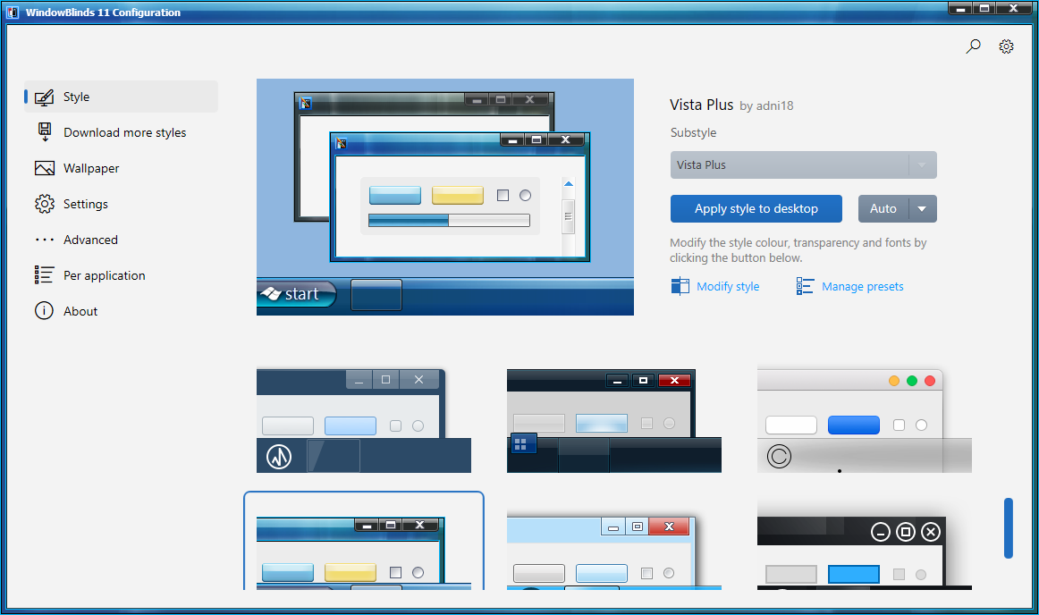Click the Advanced three-dots icon
The height and width of the screenshot is (615, 1039).
pyautogui.click(x=45, y=240)
